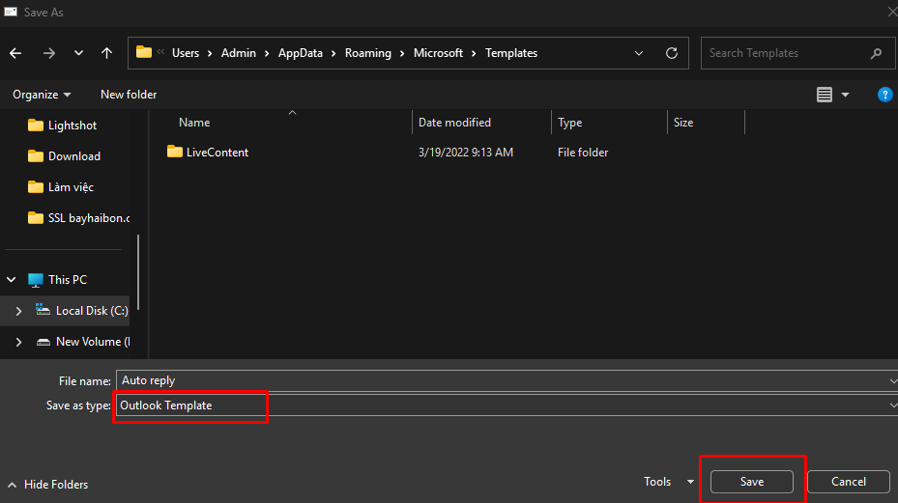
Task: Change view with the view icon
Action: [x=825, y=95]
